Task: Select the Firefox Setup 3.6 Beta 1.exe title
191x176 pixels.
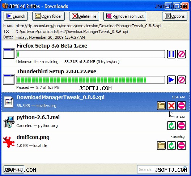Action: coord(52,46)
